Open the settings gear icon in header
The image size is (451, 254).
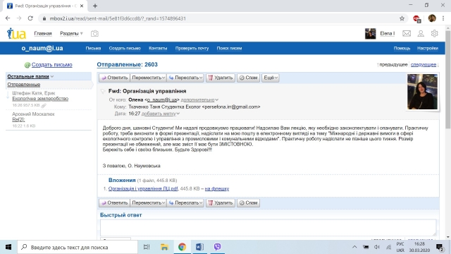click(x=434, y=33)
